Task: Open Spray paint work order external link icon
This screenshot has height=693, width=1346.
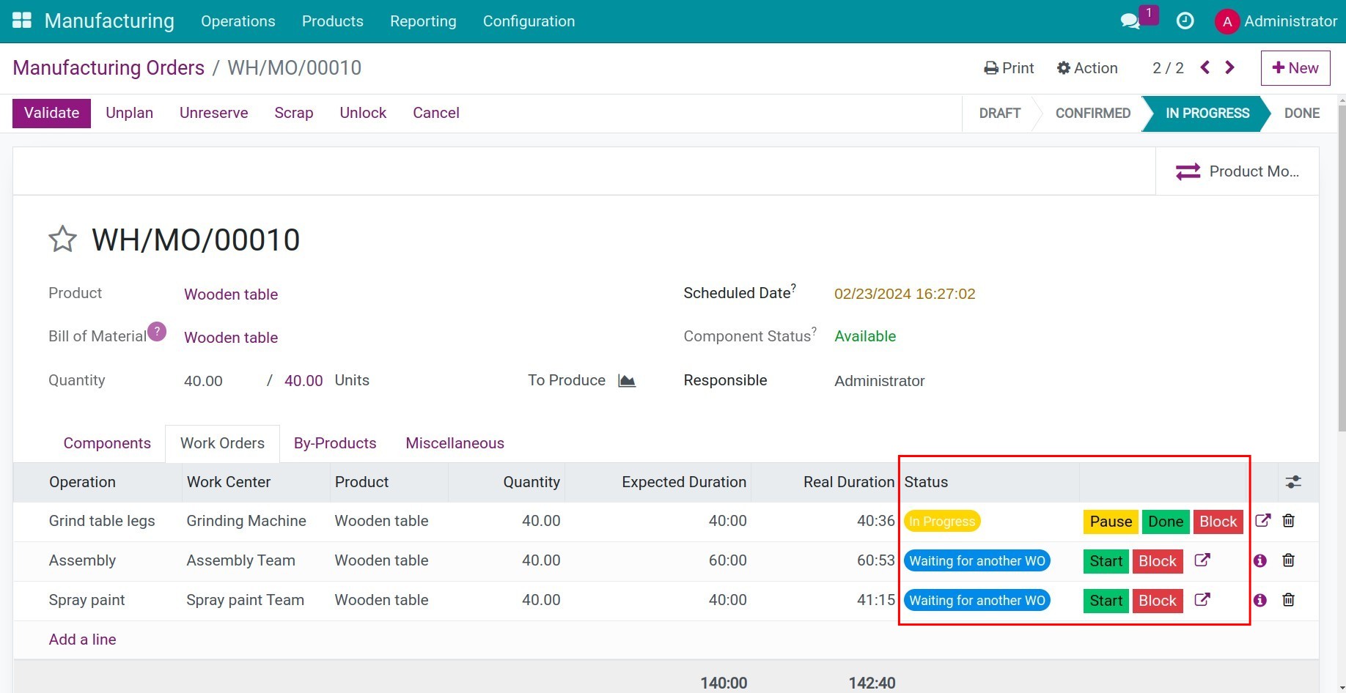Action: (1202, 600)
